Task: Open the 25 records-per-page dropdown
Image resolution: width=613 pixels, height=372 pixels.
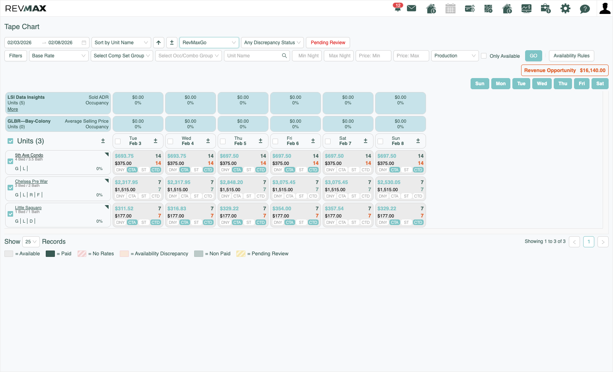Action: [x=31, y=242]
